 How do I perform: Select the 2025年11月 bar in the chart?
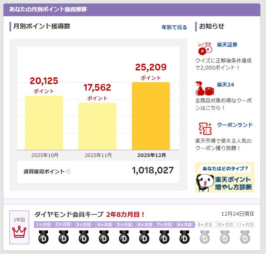point(97,126)
